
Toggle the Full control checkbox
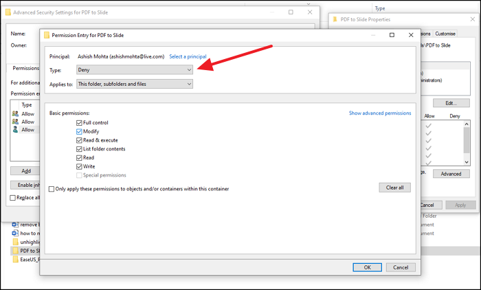tap(79, 123)
